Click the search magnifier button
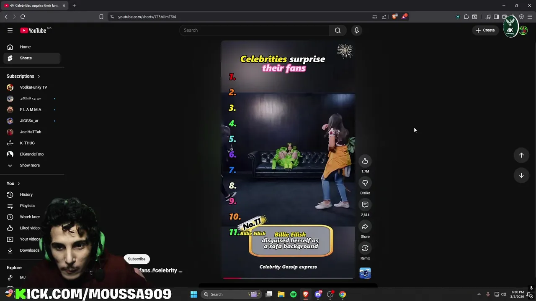This screenshot has height=301, width=536. 338,30
